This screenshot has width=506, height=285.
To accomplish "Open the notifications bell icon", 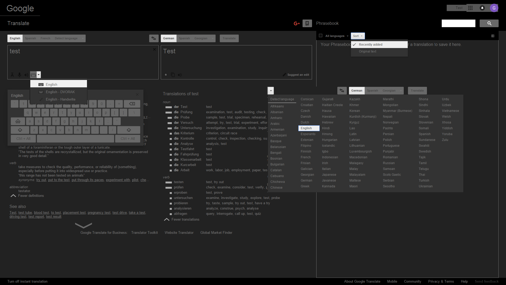I will click(x=482, y=8).
